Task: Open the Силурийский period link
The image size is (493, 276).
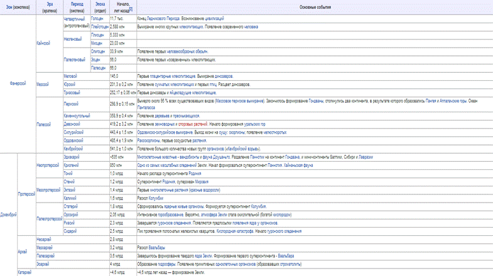Action: (73, 132)
